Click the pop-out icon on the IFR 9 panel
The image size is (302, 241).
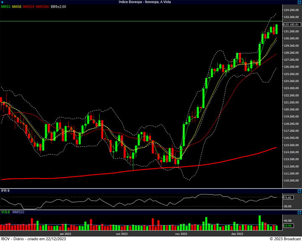(299, 191)
